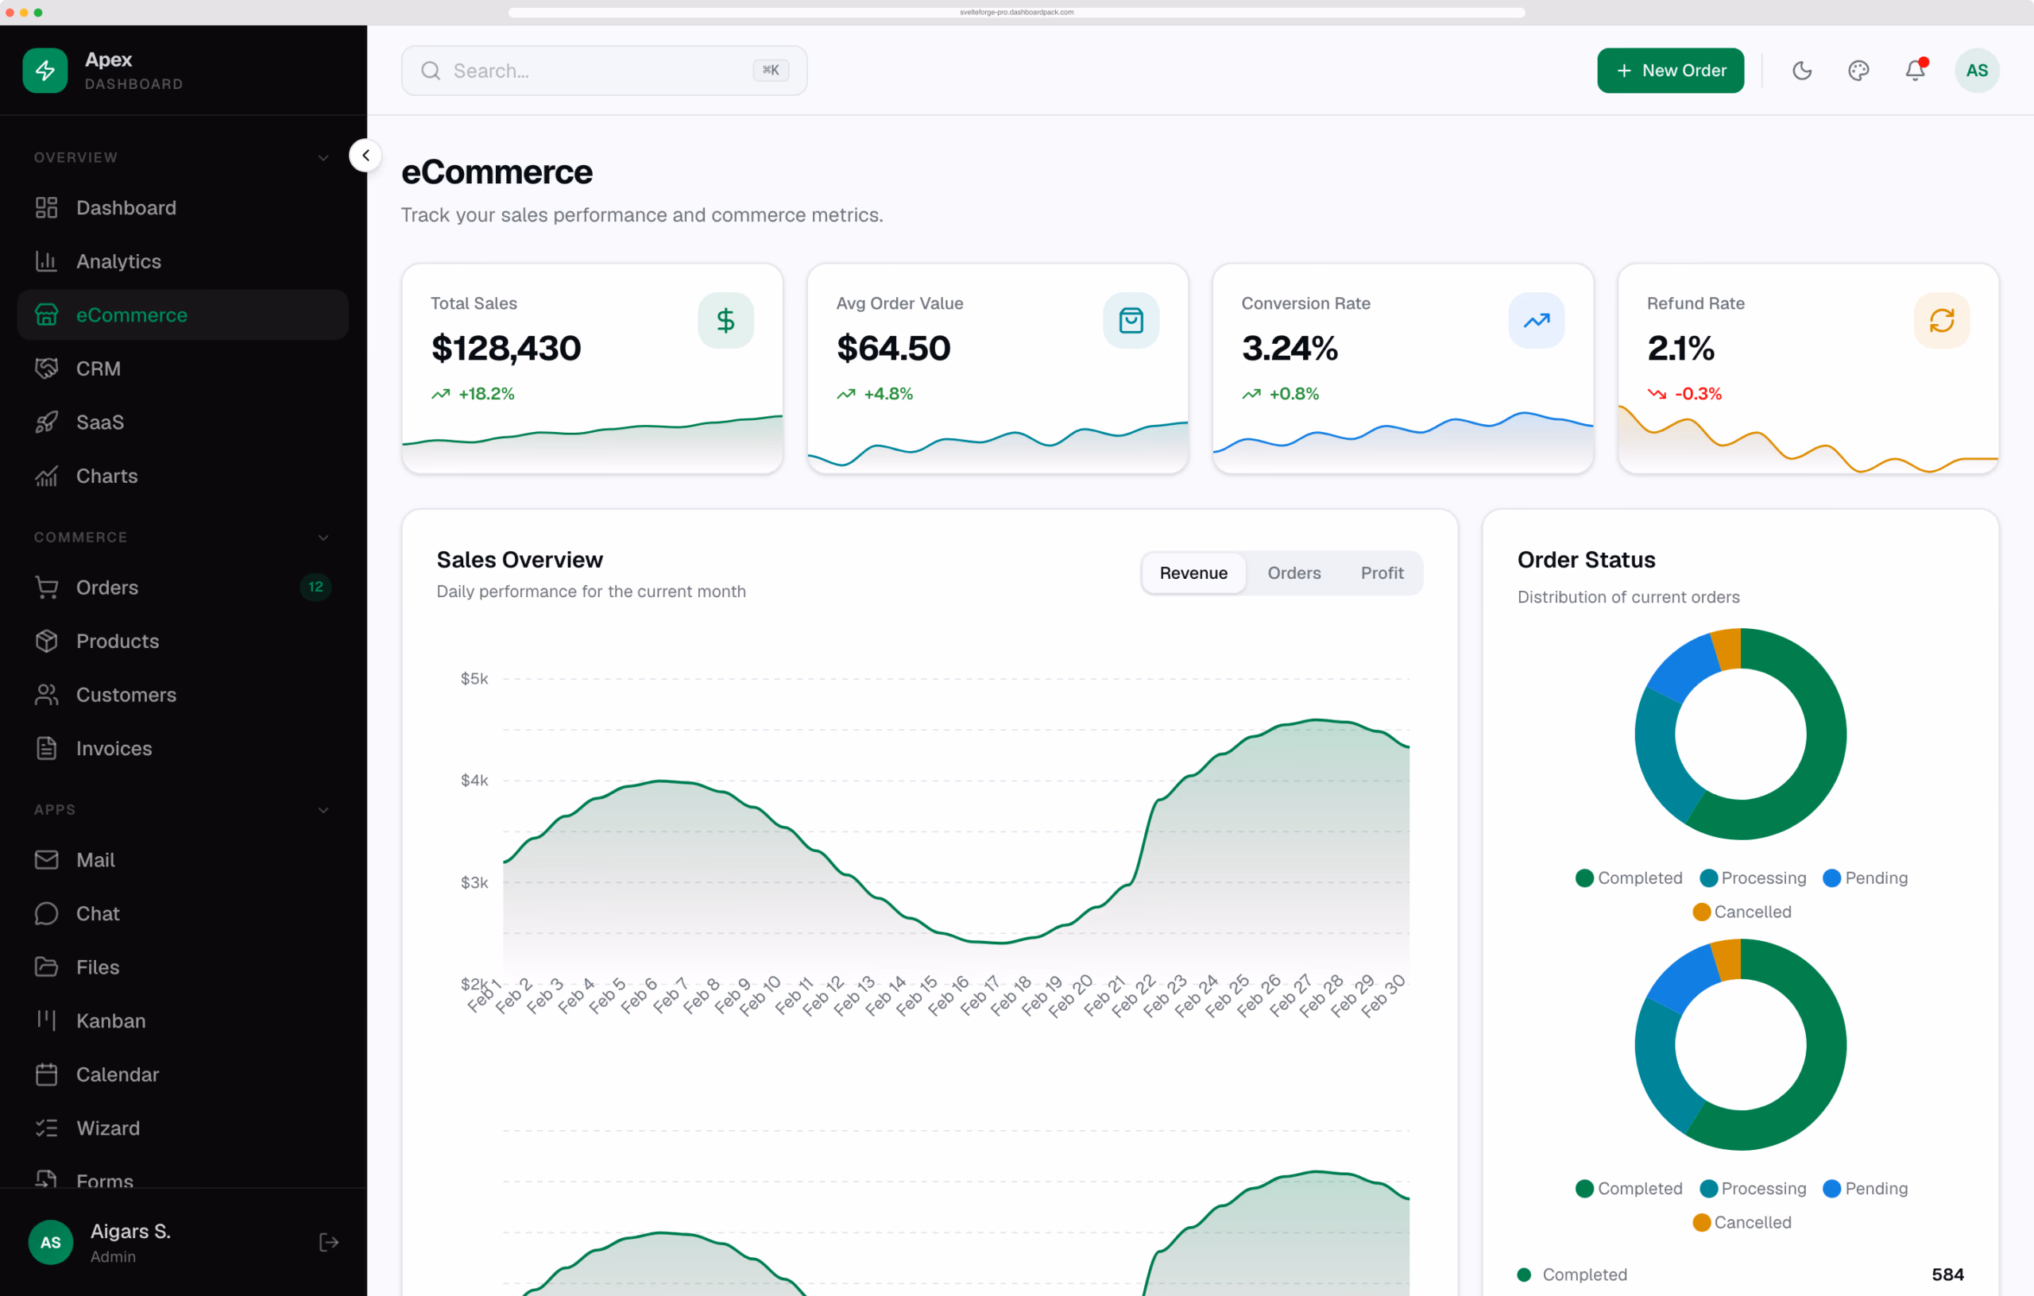
Task: Toggle Completed series in the lower donut legend
Action: coord(1629,1189)
